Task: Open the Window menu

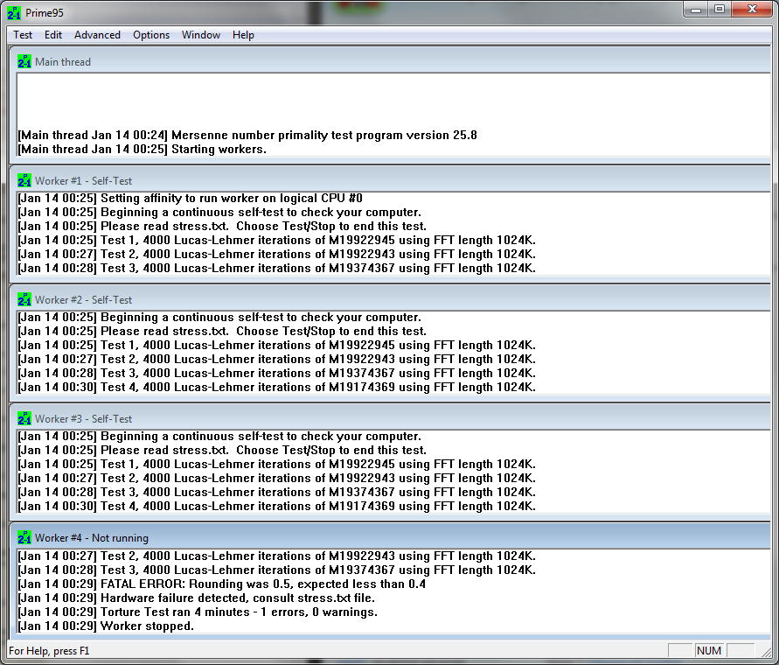Action: [x=201, y=35]
